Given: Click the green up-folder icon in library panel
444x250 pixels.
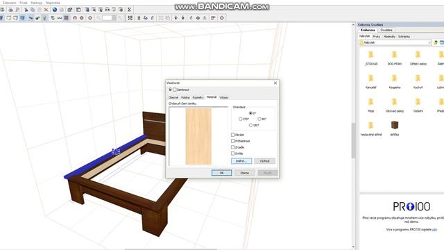Looking at the screenshot, I should point(436,42).
